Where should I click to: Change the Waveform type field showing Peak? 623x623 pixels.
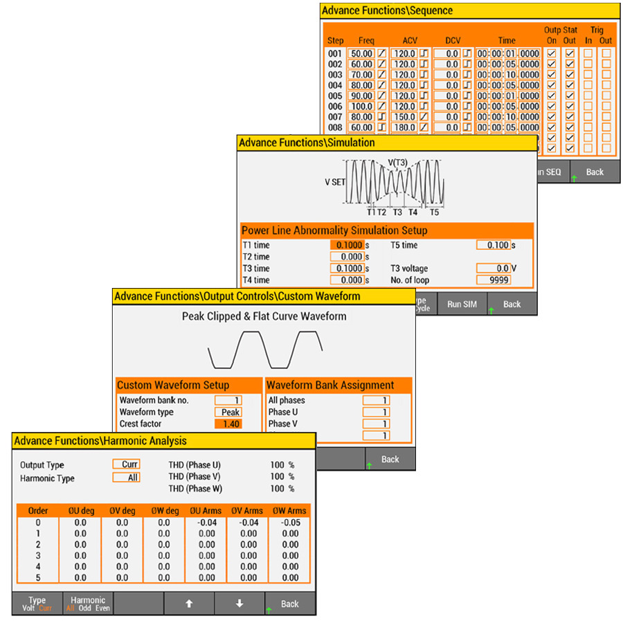(x=228, y=412)
